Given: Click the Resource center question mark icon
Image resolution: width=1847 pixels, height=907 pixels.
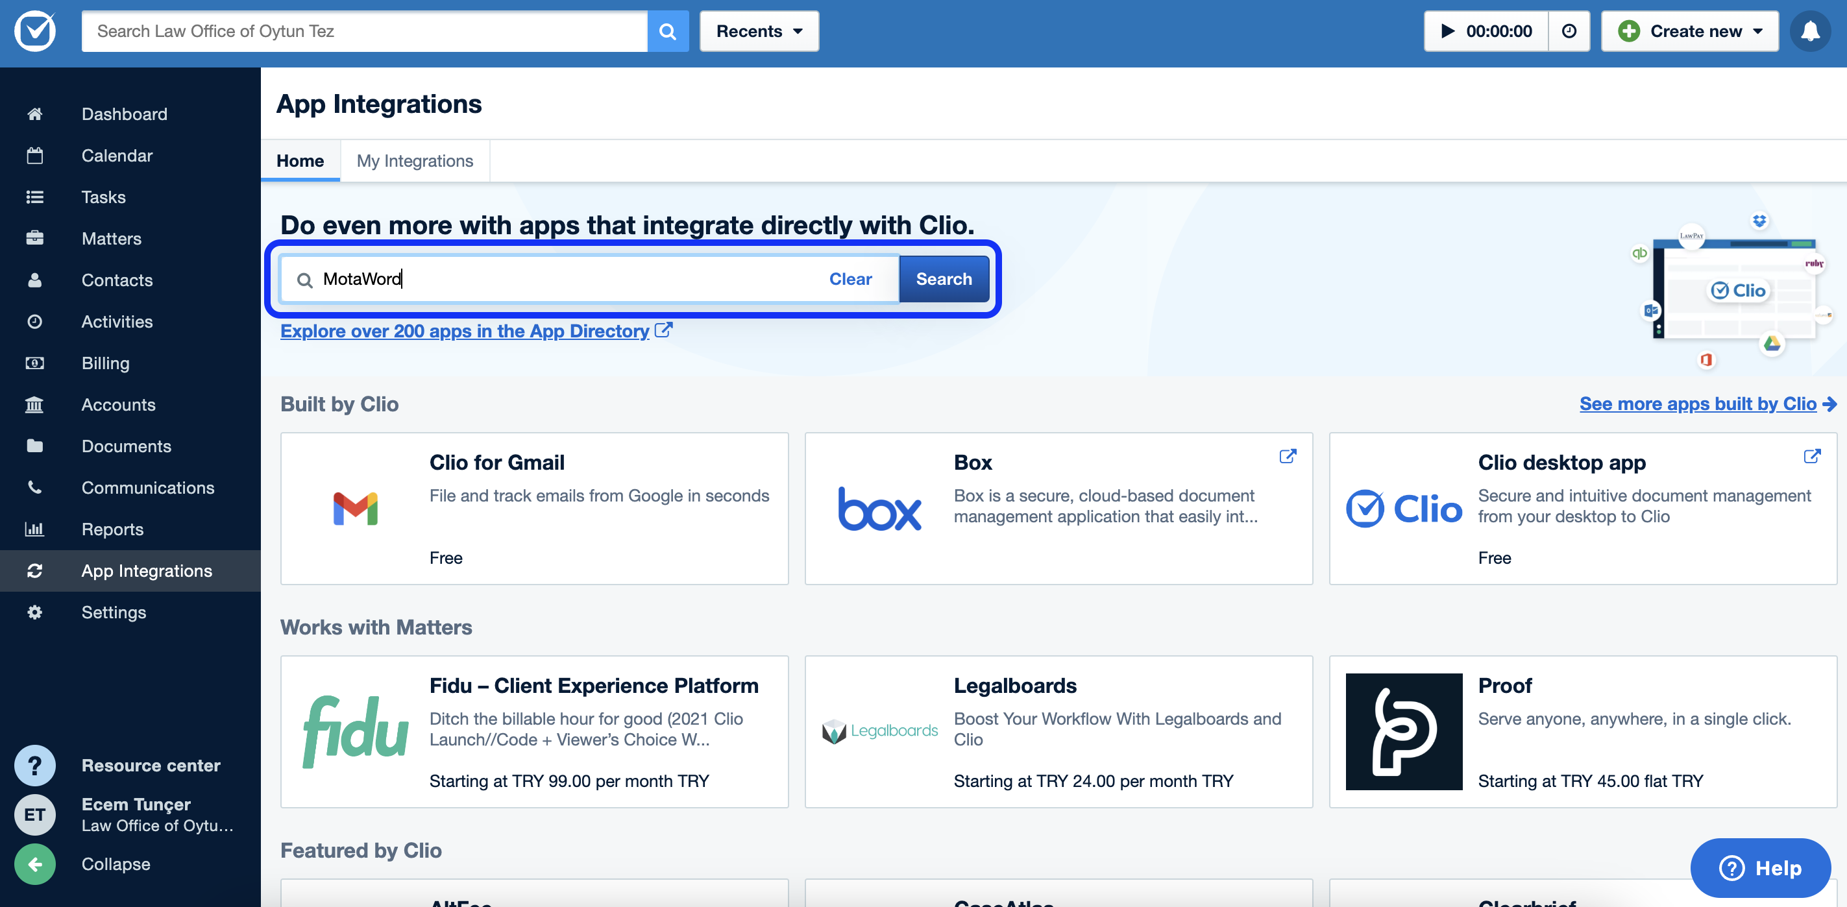Looking at the screenshot, I should (34, 765).
